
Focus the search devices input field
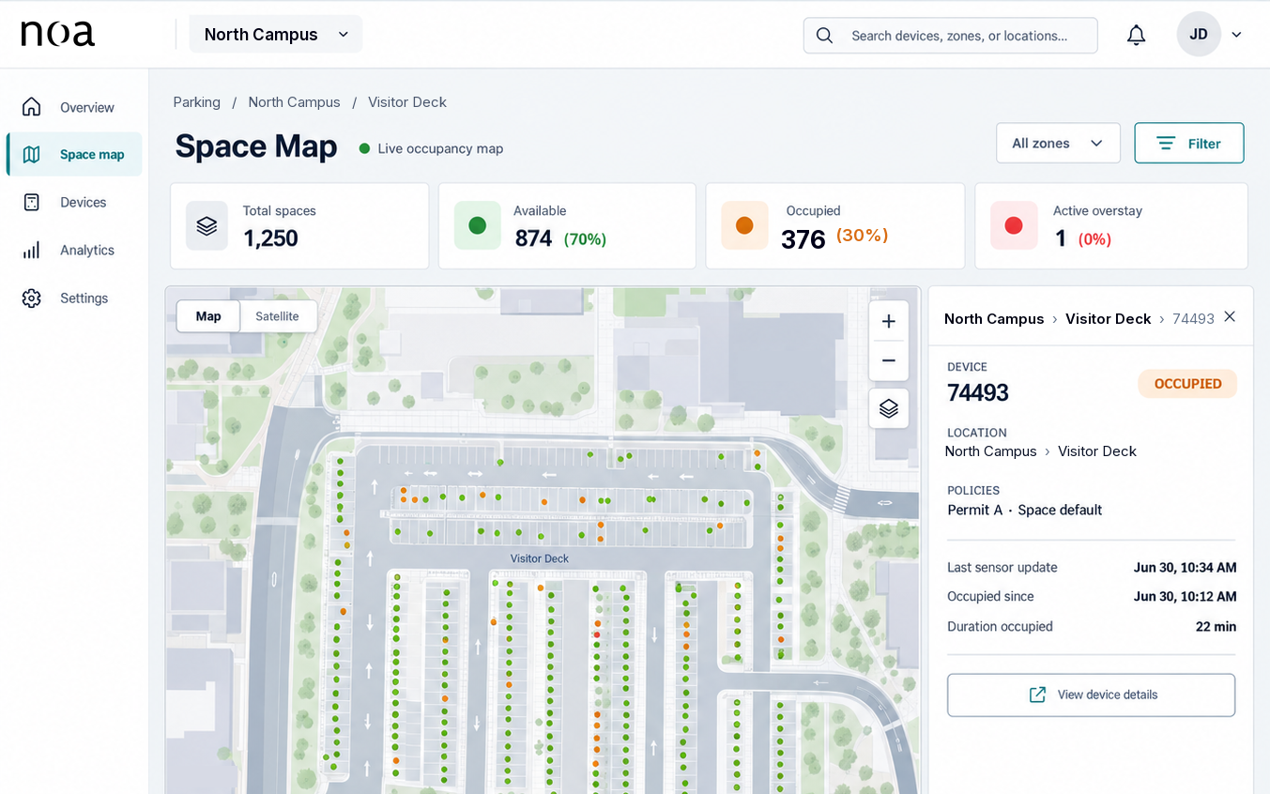(x=950, y=36)
